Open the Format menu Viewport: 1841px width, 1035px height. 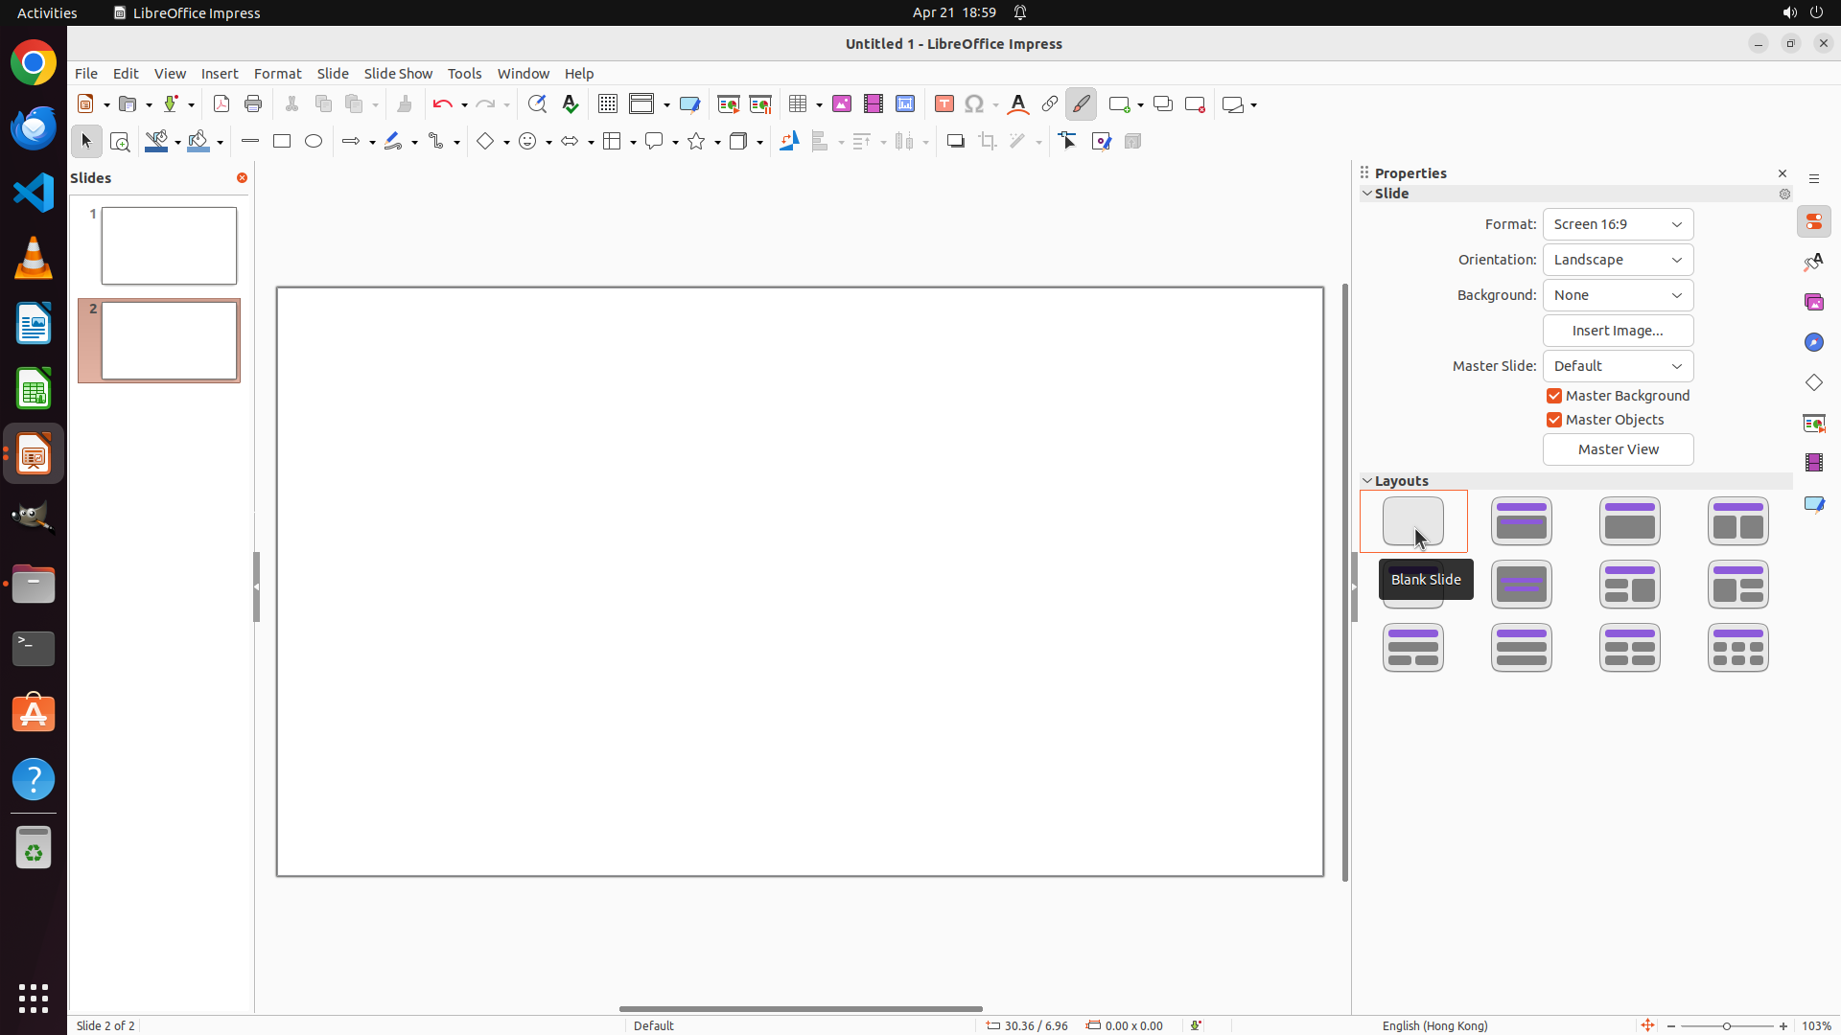coord(277,74)
